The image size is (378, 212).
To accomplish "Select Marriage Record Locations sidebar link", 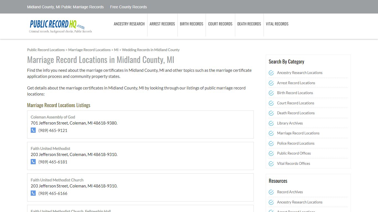I will [x=298, y=133].
